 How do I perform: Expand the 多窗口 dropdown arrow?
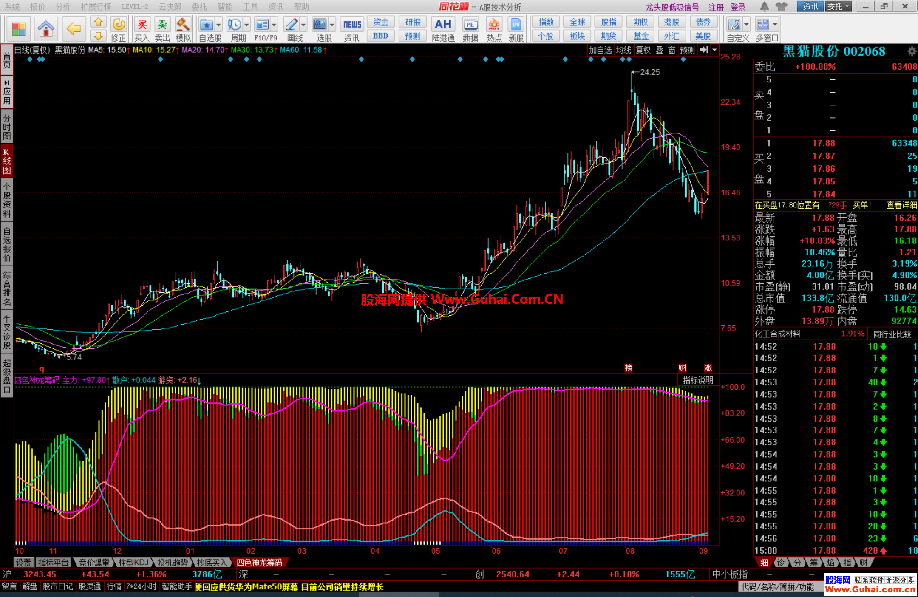775,25
